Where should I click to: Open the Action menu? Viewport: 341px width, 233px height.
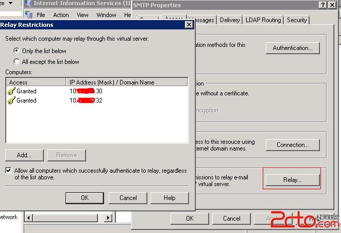[61, 15]
